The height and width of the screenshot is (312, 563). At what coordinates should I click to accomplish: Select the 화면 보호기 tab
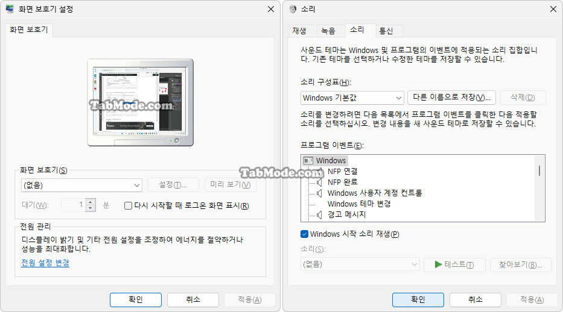29,30
